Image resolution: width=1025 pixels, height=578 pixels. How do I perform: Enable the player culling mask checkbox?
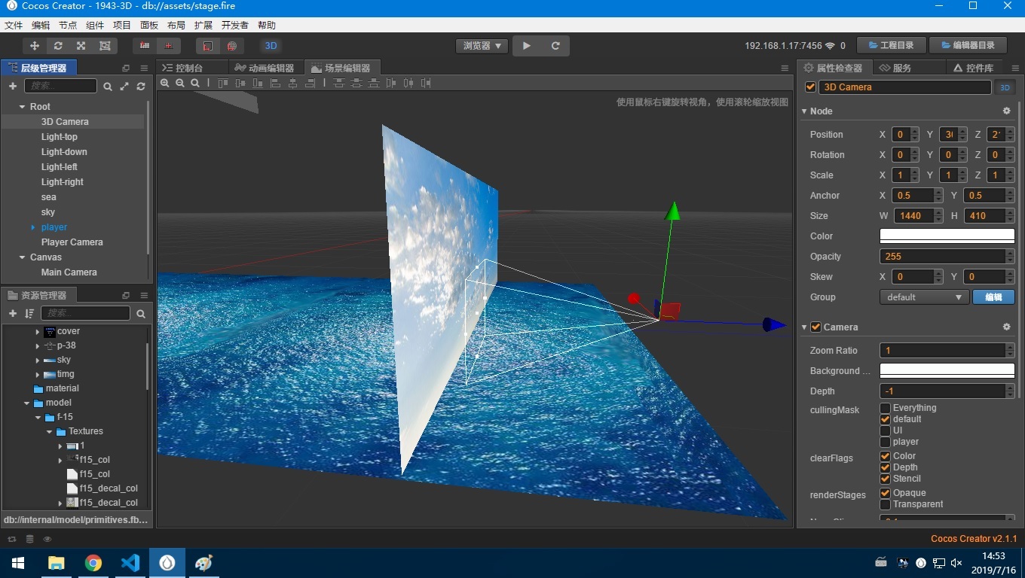coord(886,442)
